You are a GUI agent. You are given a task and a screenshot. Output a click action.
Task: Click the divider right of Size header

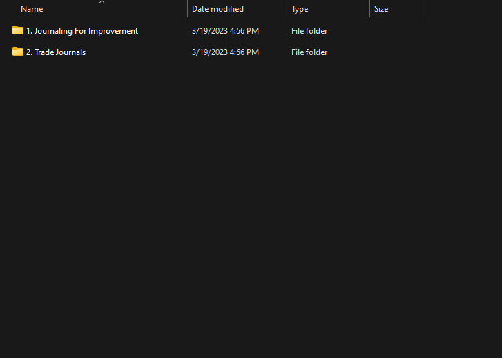[x=425, y=9]
